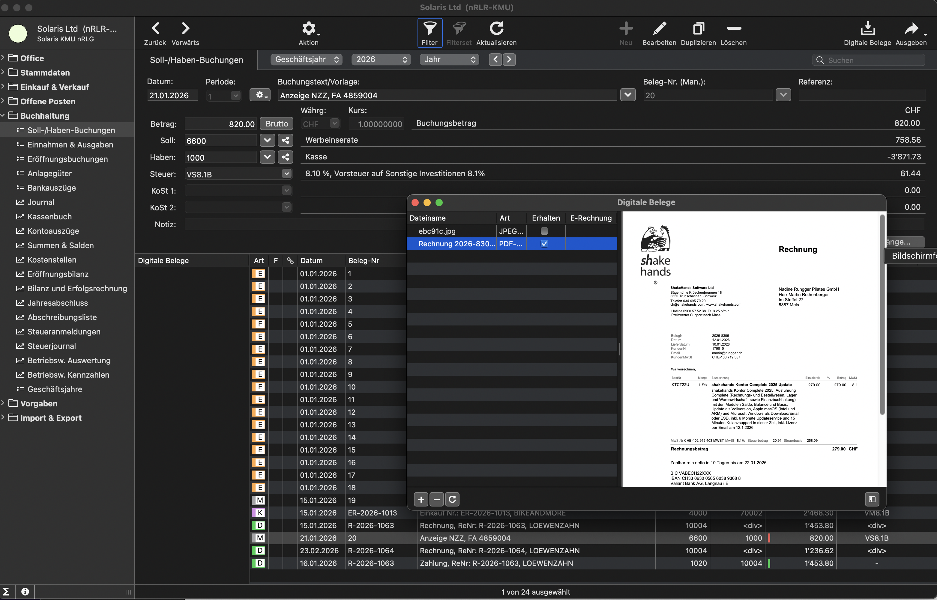Image resolution: width=937 pixels, height=600 pixels.
Task: Click the Aktualisieren refresh icon
Action: [x=496, y=29]
